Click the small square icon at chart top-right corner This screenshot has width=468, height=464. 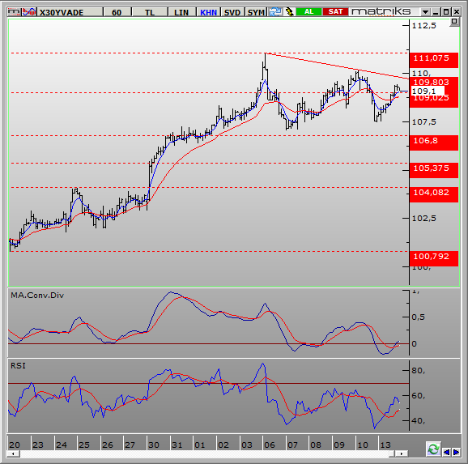(x=454, y=22)
